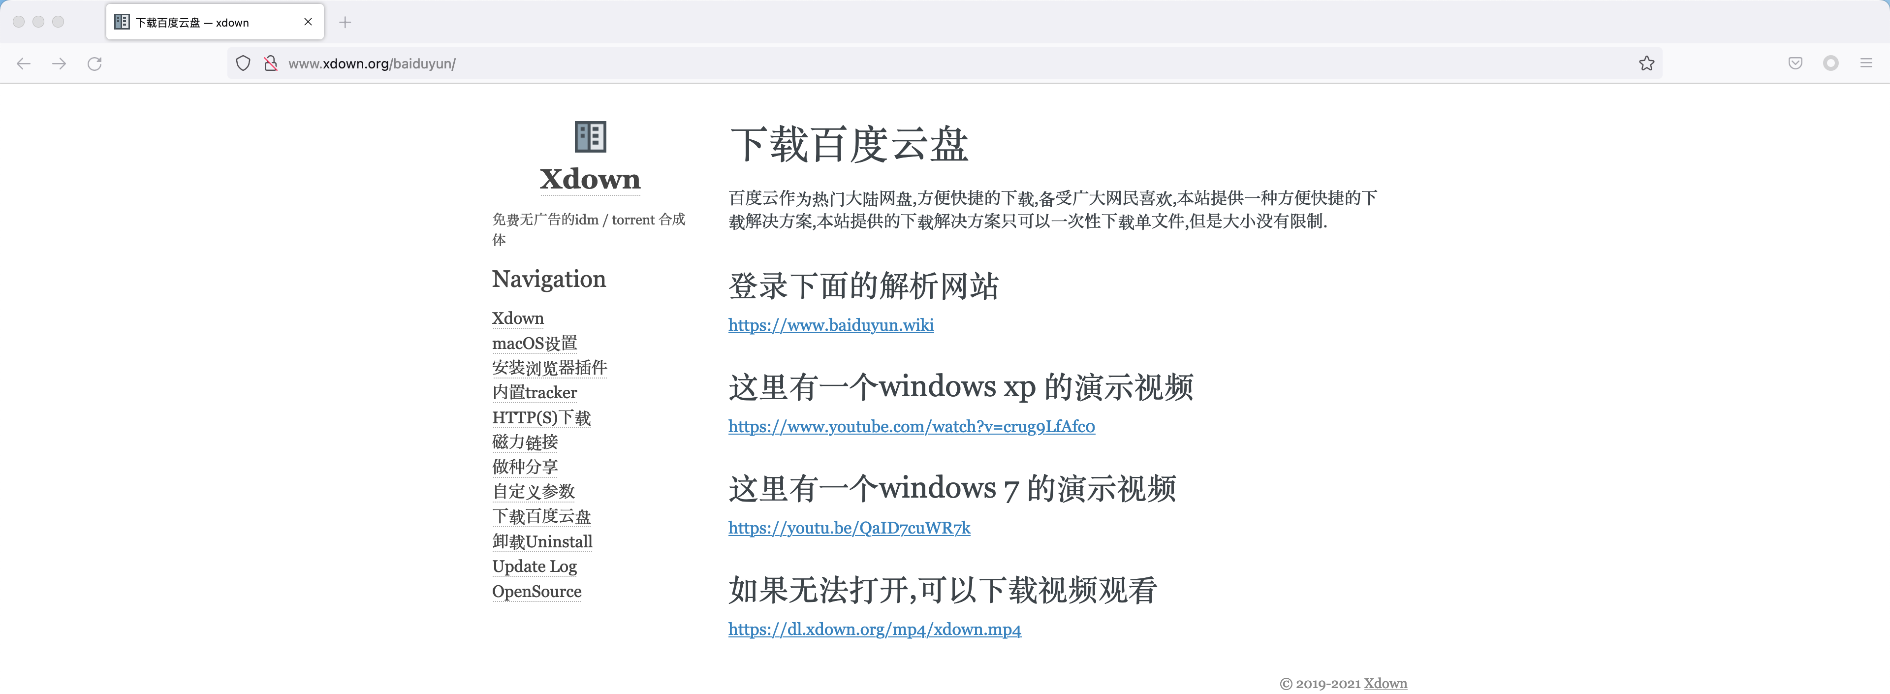Open the Update Log navigation link
Screen dimensions: 1890x694
click(535, 567)
